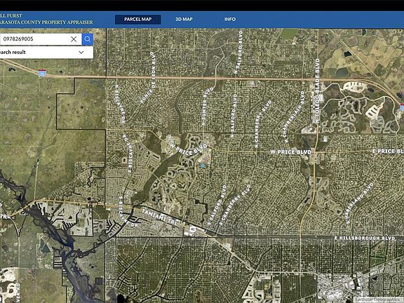
Task: Open the Info tab
Action: point(230,20)
